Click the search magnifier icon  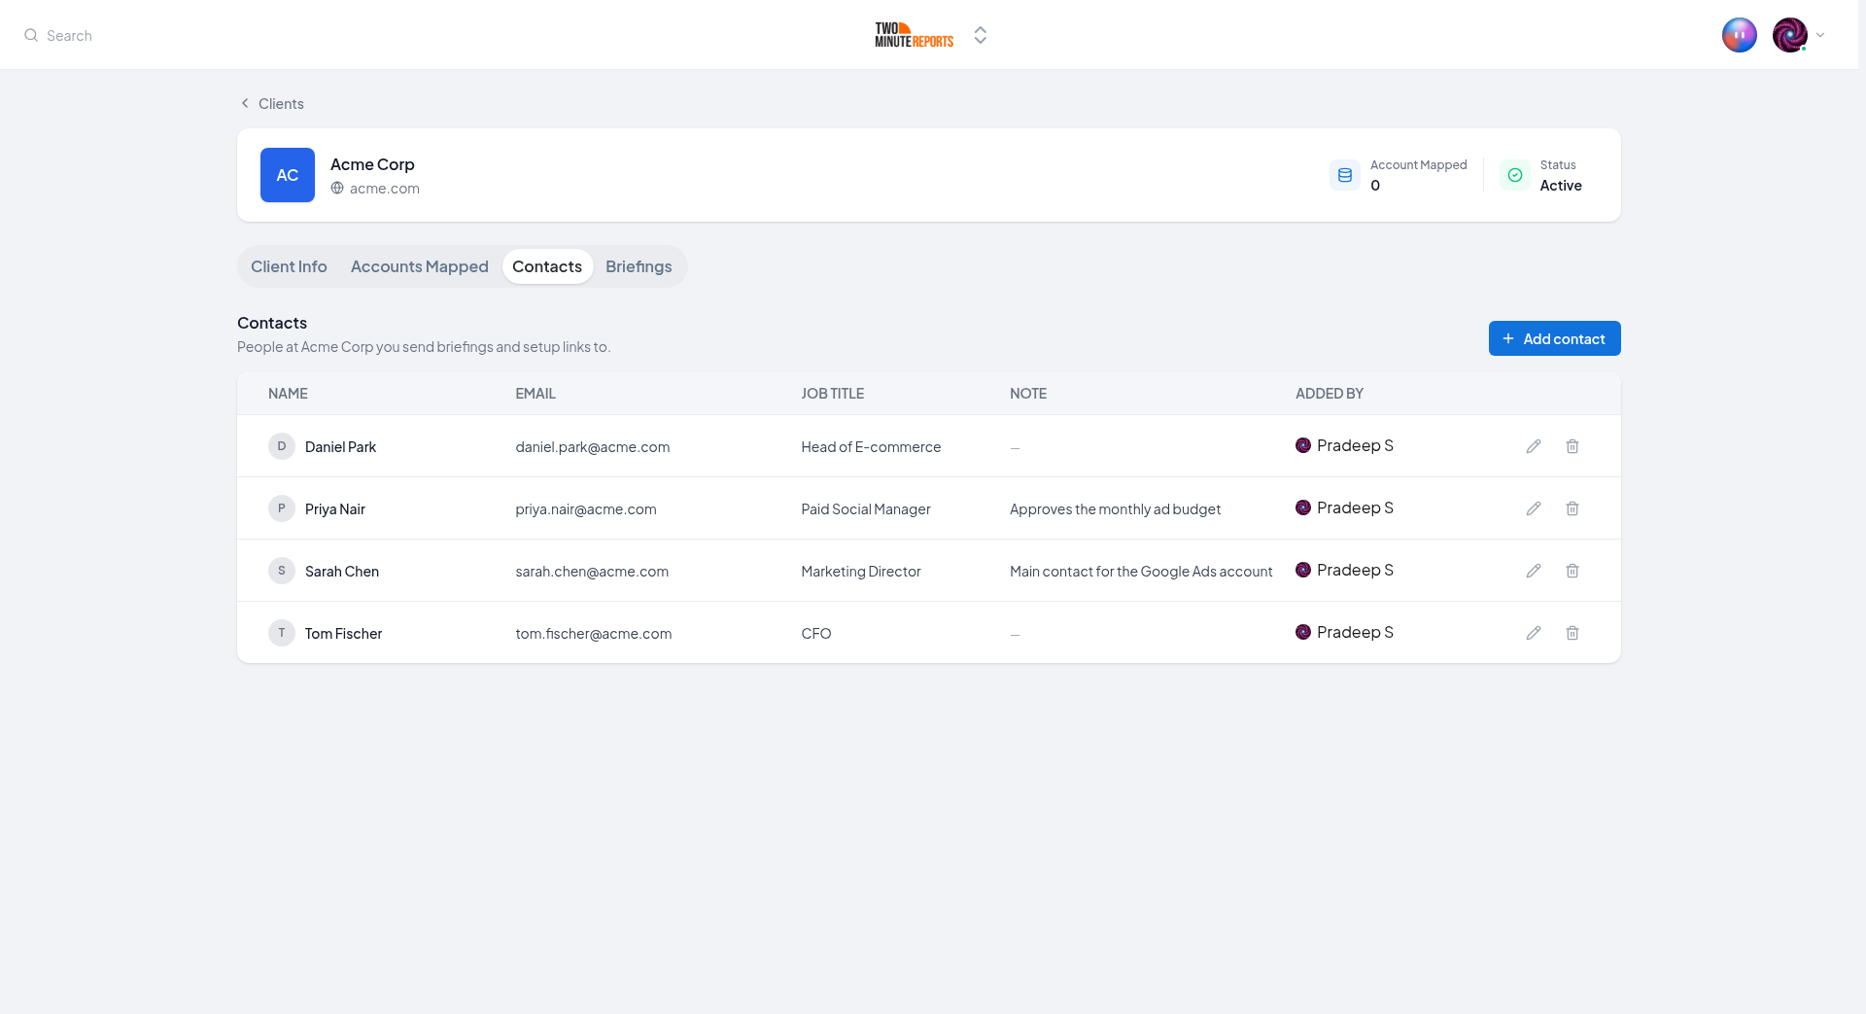click(x=31, y=35)
